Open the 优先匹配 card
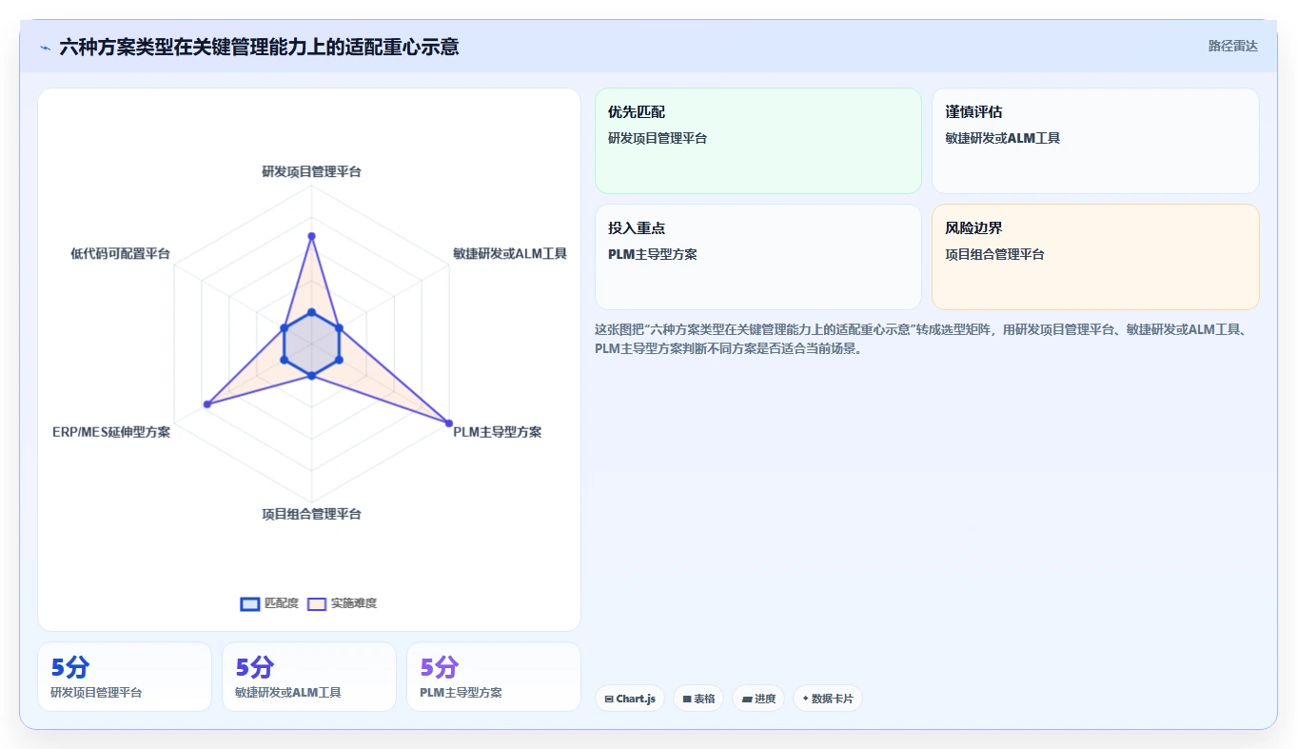Image resolution: width=1297 pixels, height=749 pixels. 758,141
